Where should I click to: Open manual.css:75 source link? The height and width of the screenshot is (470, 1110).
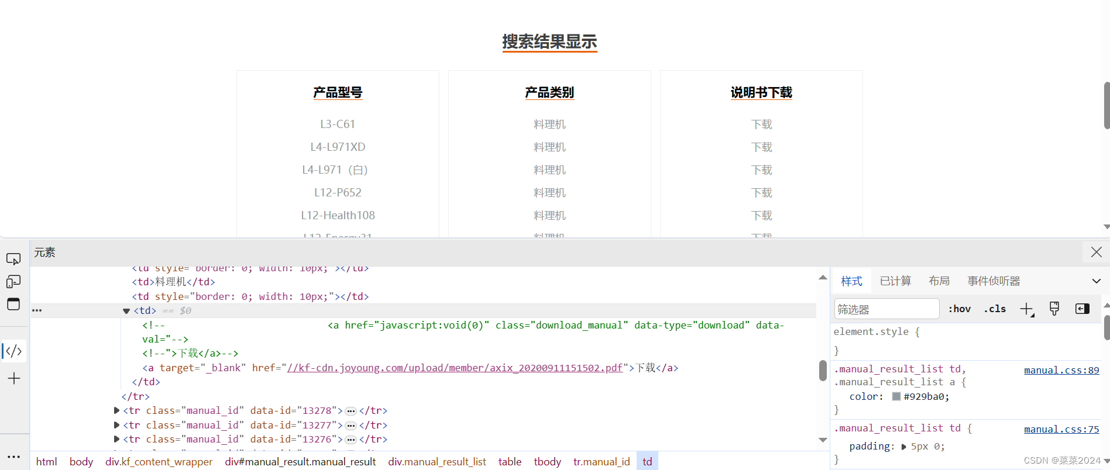[1061, 429]
